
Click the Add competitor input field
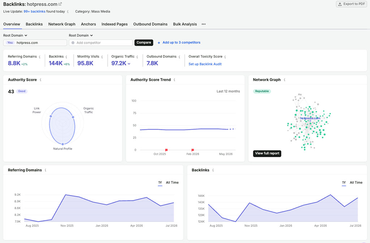click(101, 43)
